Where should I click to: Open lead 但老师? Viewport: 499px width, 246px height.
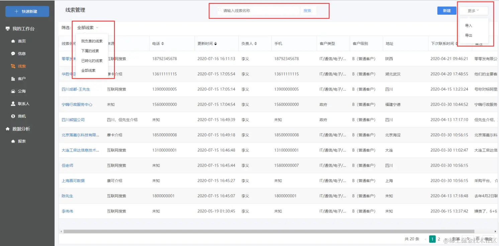(67, 166)
